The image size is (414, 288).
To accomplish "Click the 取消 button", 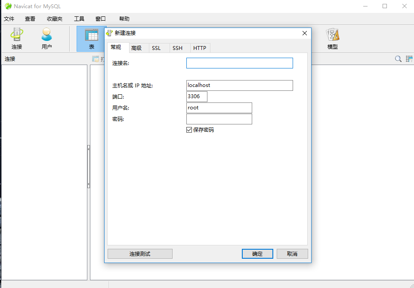I will [x=292, y=254].
